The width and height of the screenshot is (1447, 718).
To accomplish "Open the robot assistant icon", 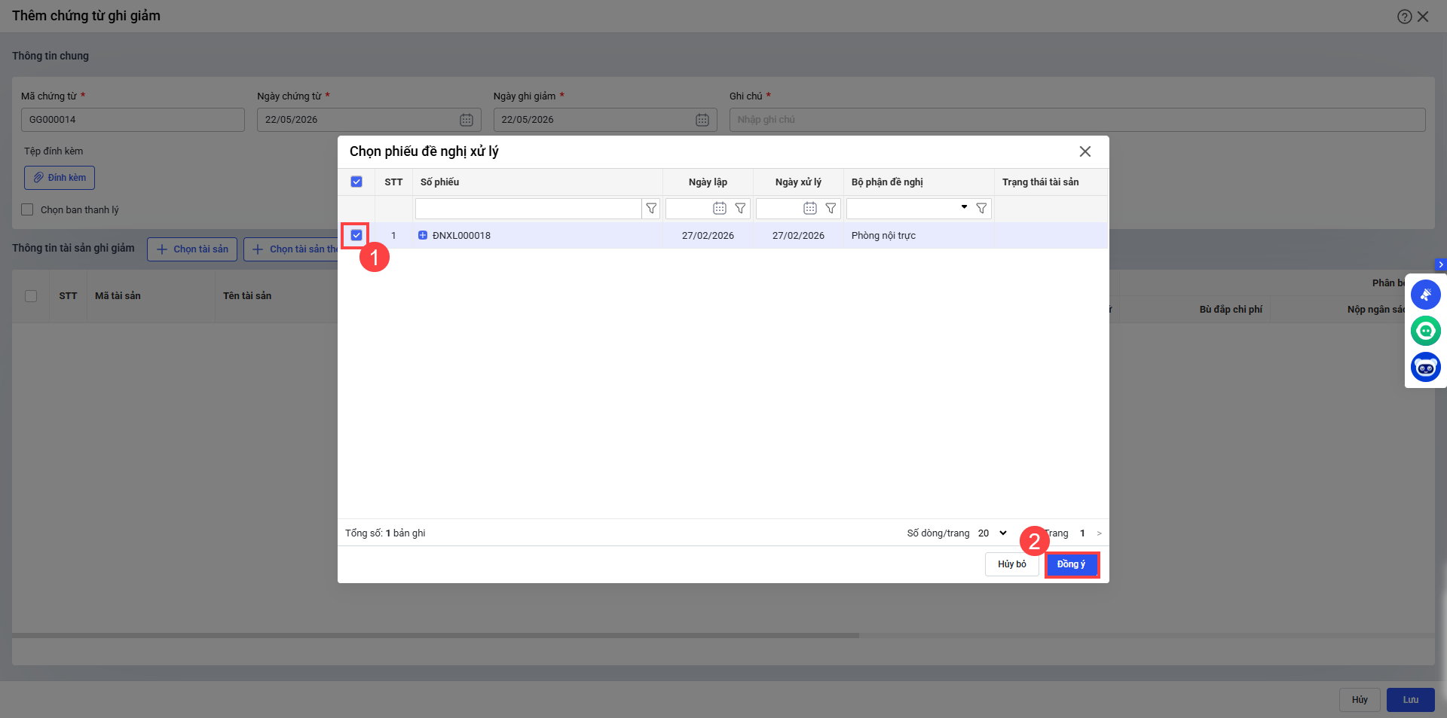I will click(x=1425, y=367).
